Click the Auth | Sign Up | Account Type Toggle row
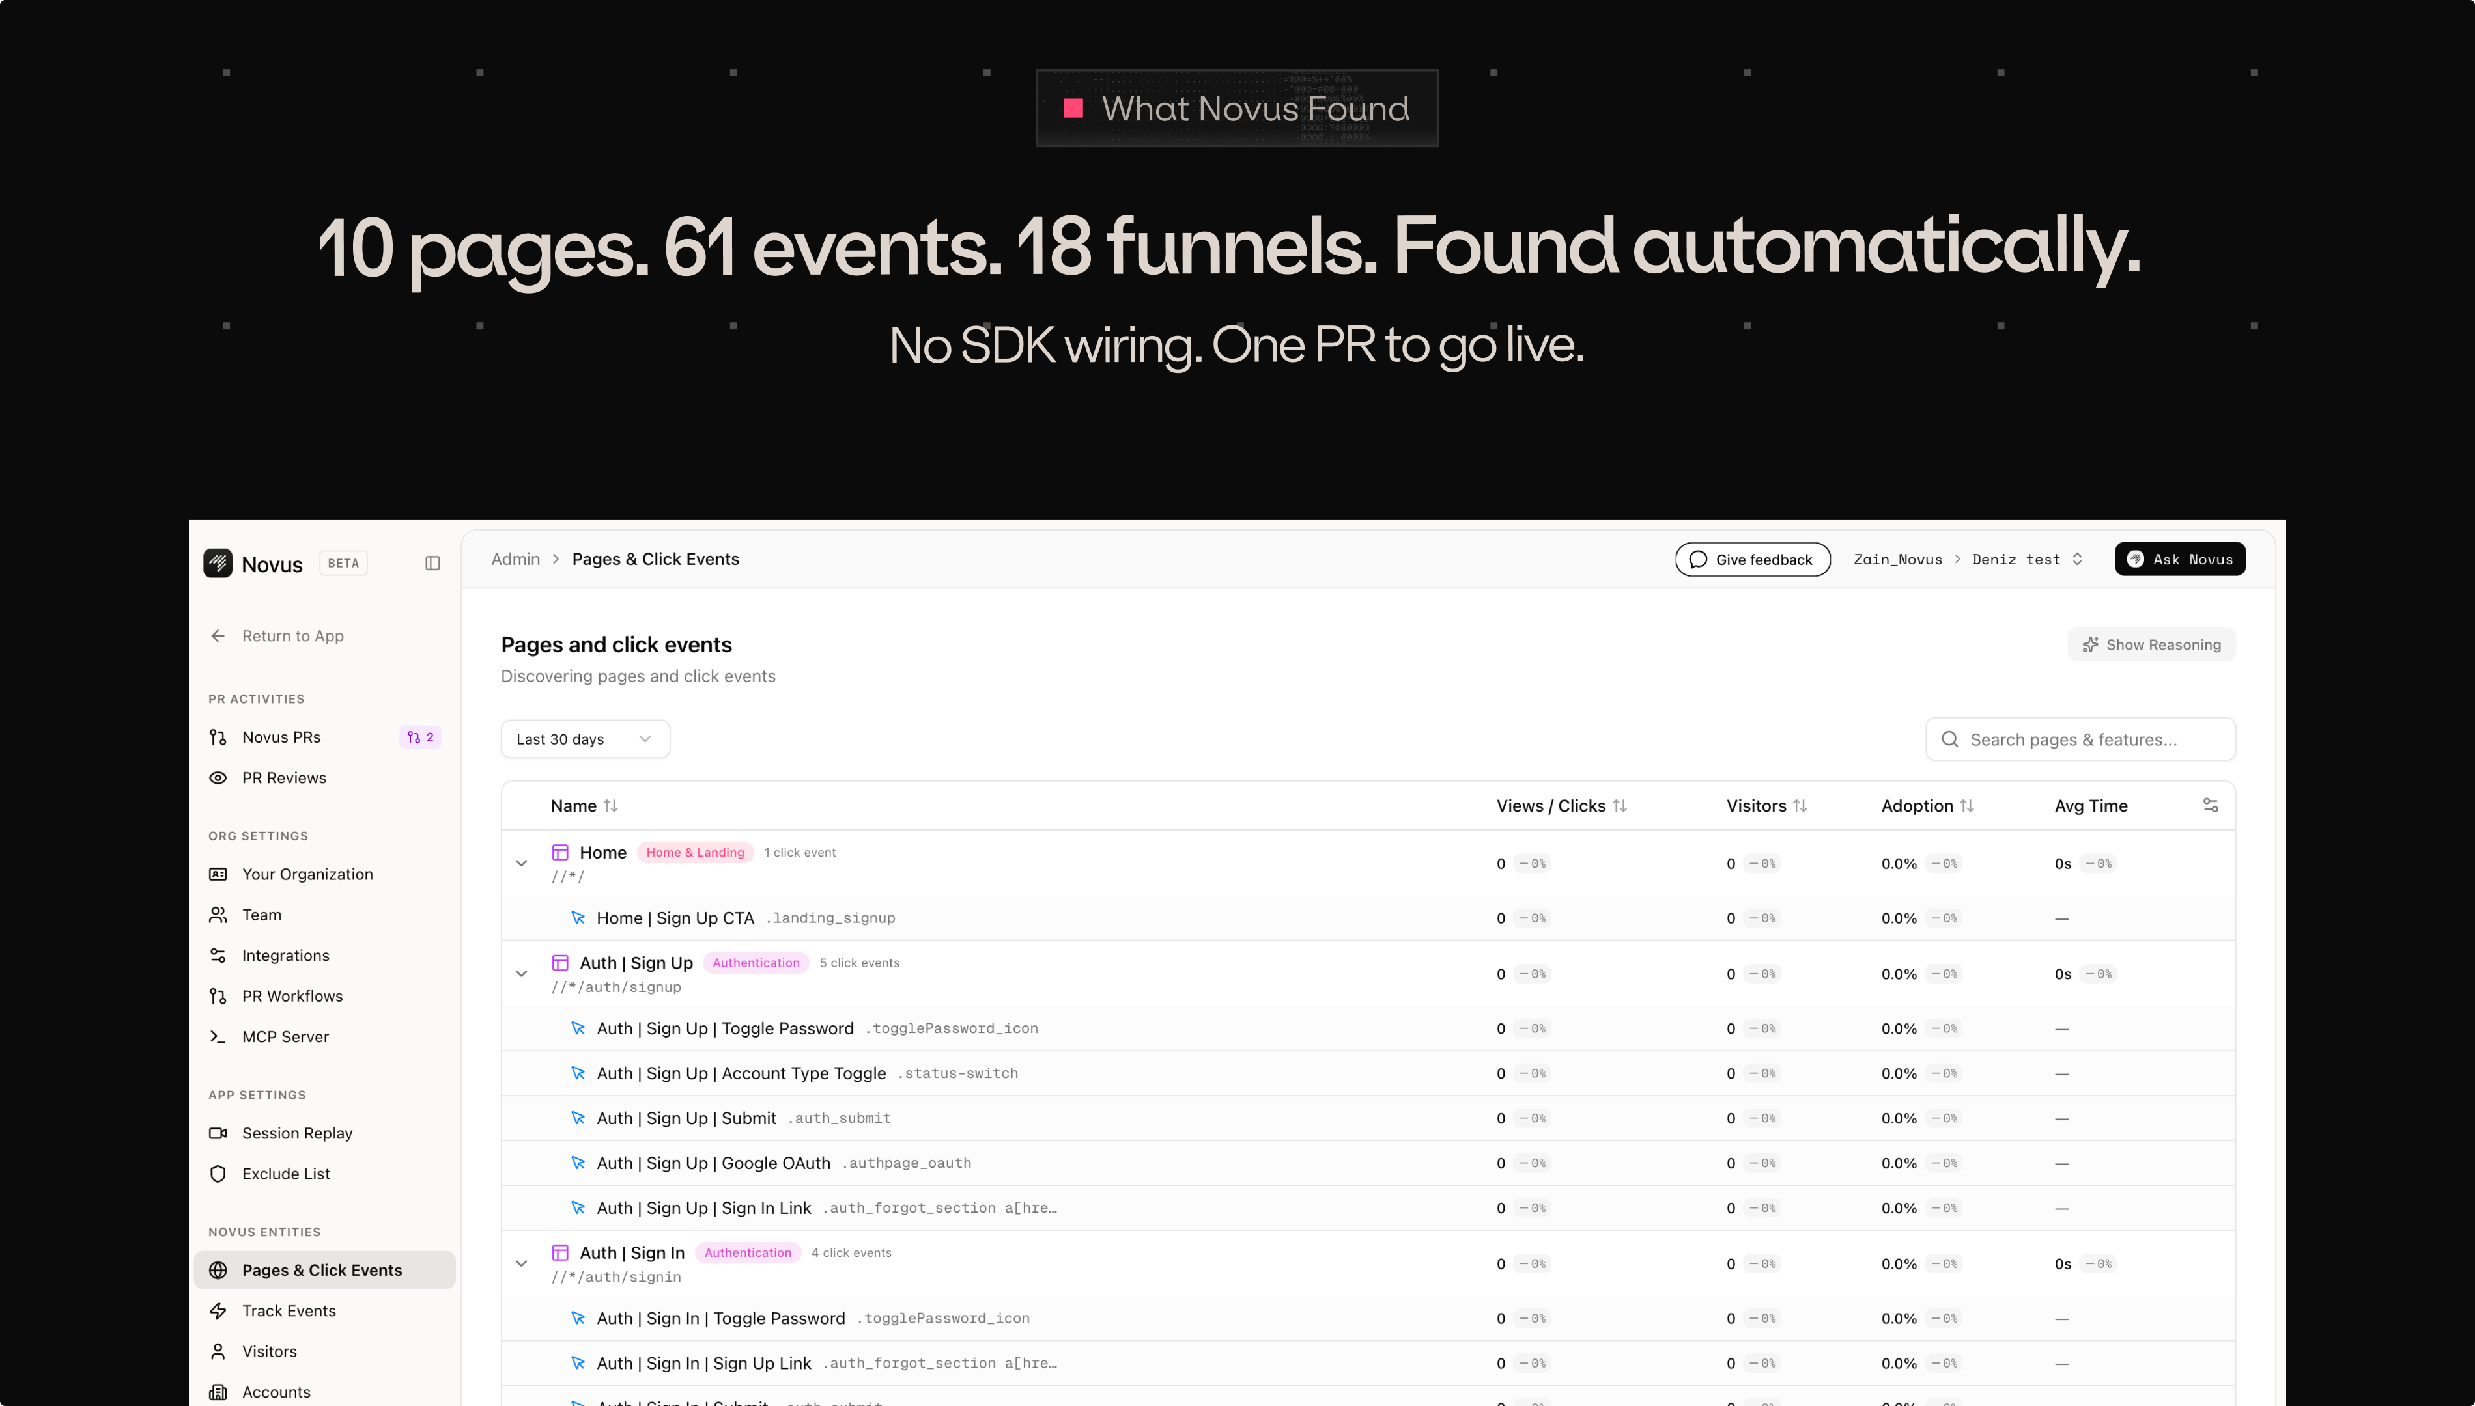This screenshot has width=2475, height=1406. click(1368, 1073)
